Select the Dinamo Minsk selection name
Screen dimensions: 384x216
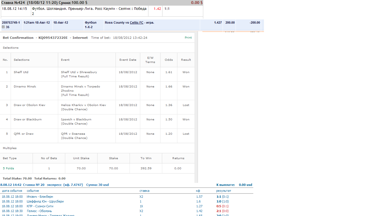25,87
